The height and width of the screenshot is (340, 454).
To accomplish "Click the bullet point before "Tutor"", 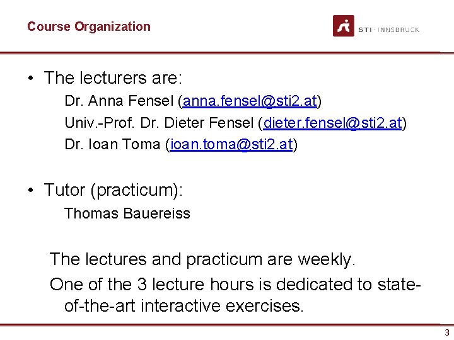I will (31, 190).
